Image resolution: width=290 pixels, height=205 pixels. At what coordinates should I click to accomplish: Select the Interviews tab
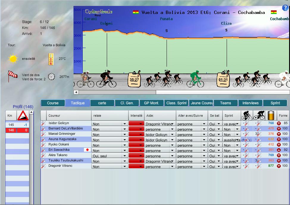(x=250, y=103)
